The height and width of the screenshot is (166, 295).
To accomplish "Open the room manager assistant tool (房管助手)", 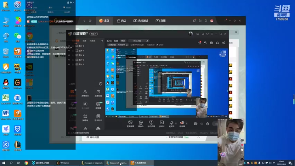I will [x=85, y=93].
